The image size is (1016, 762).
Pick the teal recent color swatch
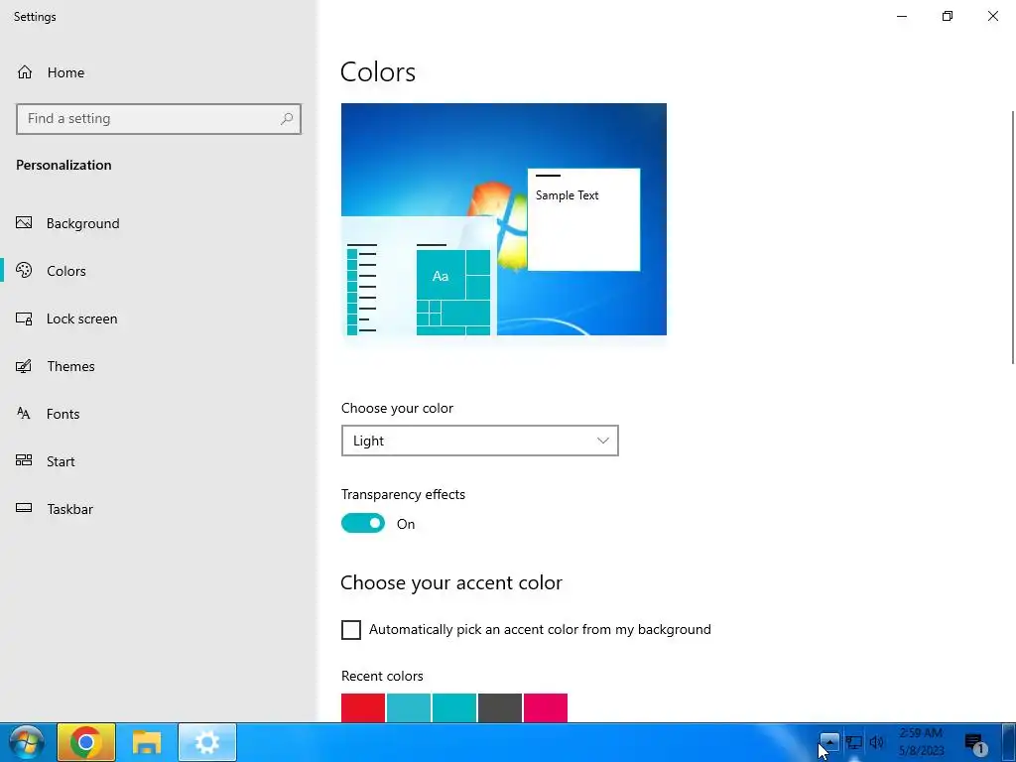(x=454, y=707)
